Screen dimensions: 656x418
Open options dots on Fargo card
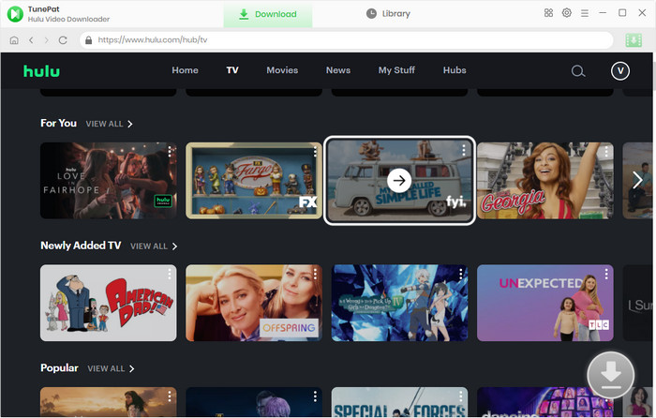point(315,152)
